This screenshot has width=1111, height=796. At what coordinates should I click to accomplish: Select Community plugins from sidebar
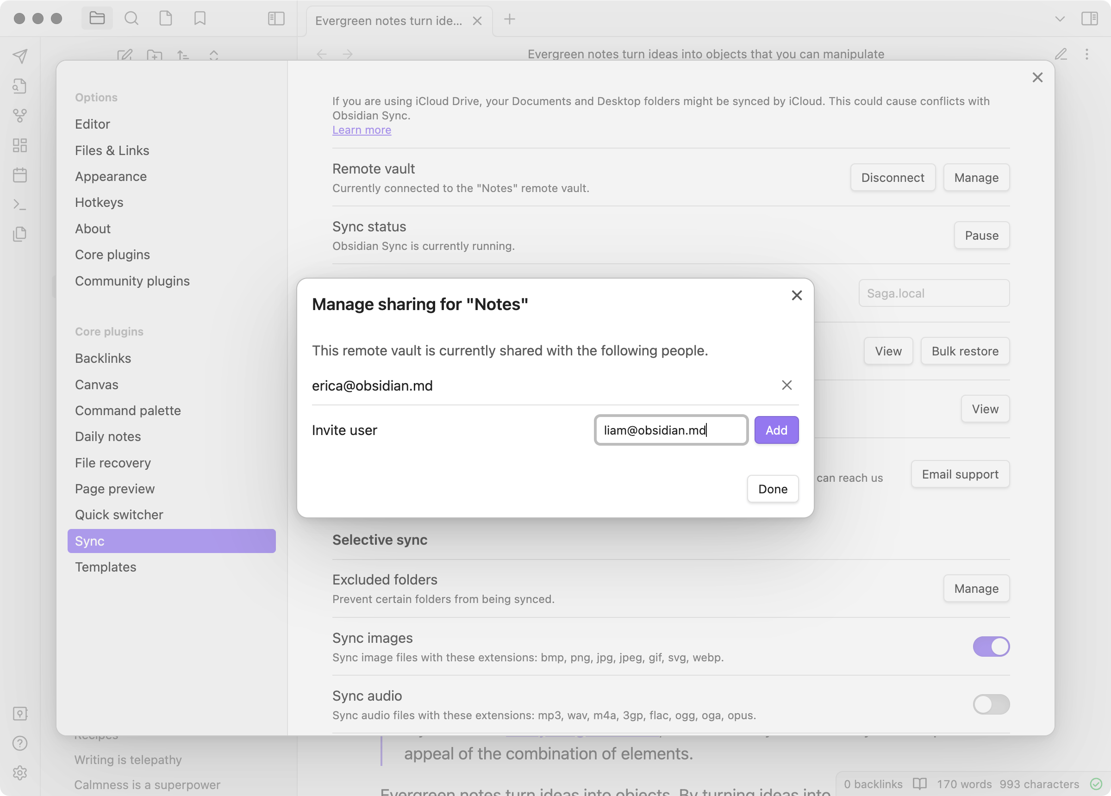[x=133, y=280]
